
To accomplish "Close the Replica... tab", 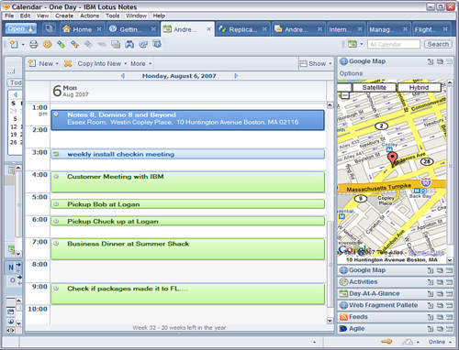I will coord(264,29).
